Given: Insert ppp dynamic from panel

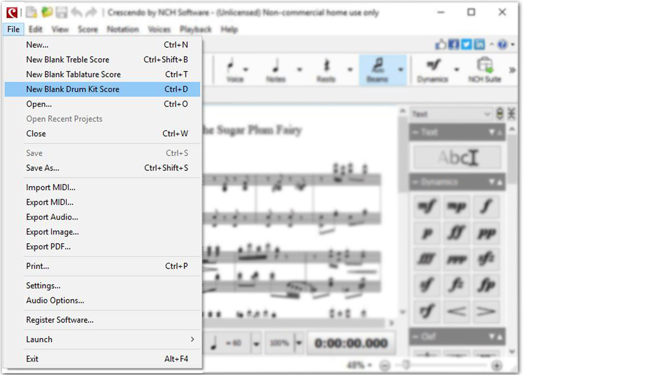Looking at the screenshot, I should [457, 259].
